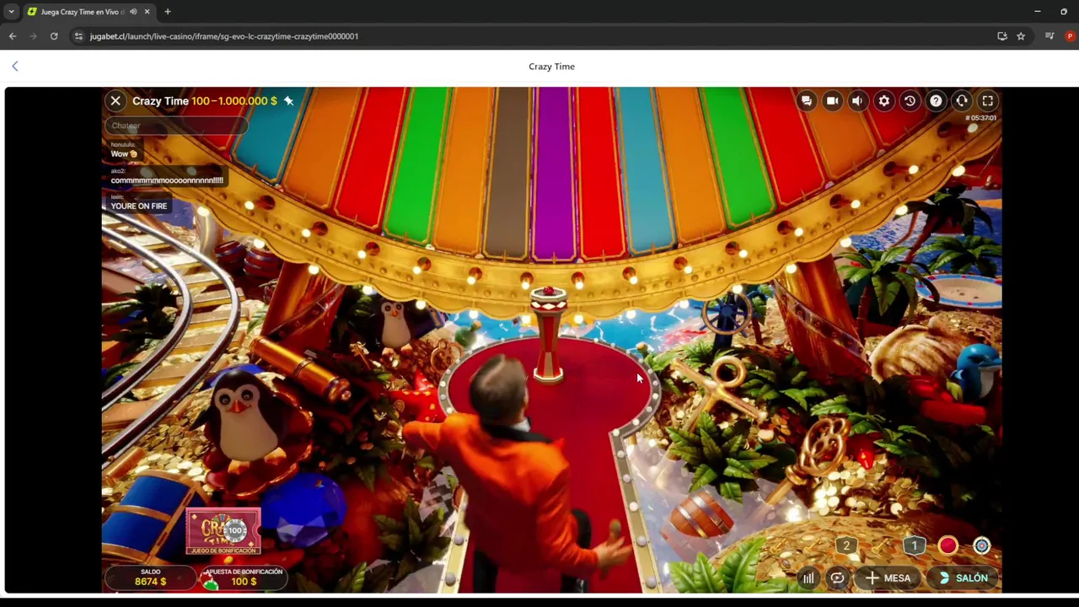Open statistics bar chart icon
This screenshot has height=607, width=1079.
pyautogui.click(x=808, y=578)
